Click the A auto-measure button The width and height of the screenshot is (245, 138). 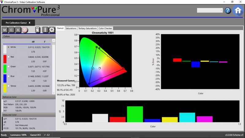click(x=18, y=30)
